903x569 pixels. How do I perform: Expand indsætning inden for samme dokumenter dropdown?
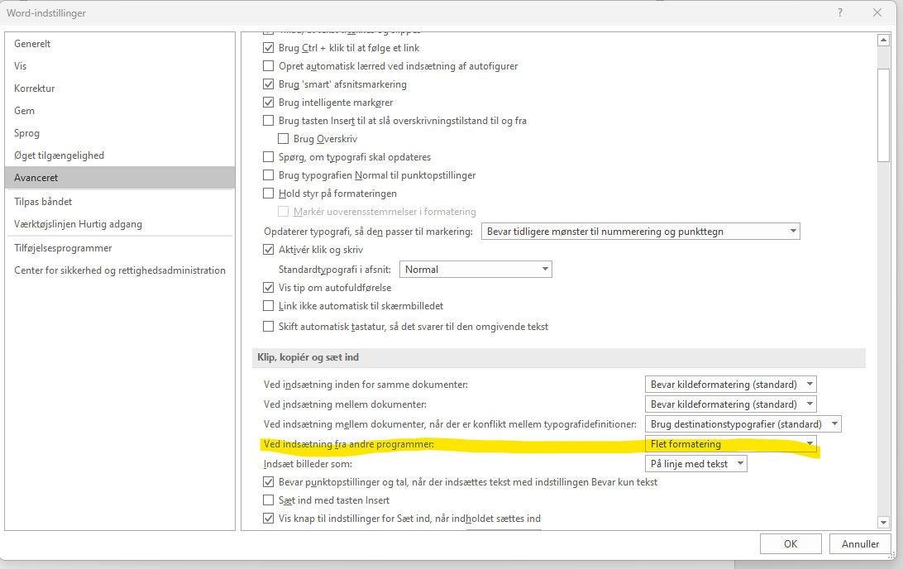tap(731, 385)
